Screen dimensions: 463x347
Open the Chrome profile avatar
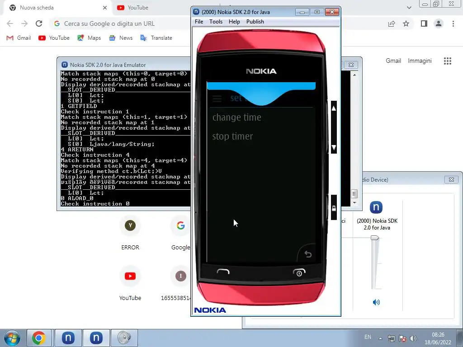click(439, 23)
